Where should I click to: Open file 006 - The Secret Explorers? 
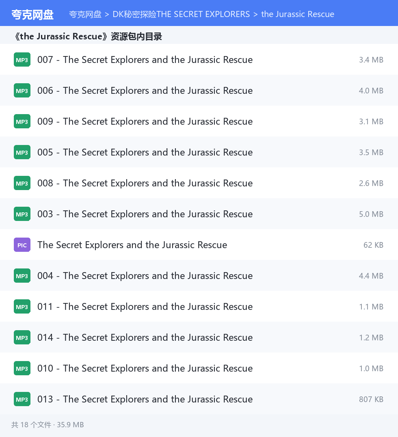[145, 91]
